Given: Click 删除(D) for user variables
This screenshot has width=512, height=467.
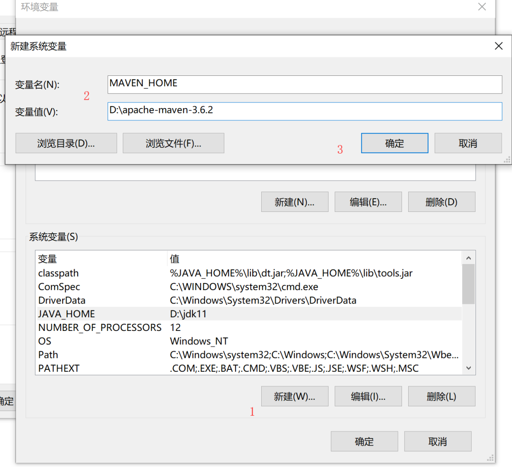Looking at the screenshot, I should pyautogui.click(x=441, y=202).
